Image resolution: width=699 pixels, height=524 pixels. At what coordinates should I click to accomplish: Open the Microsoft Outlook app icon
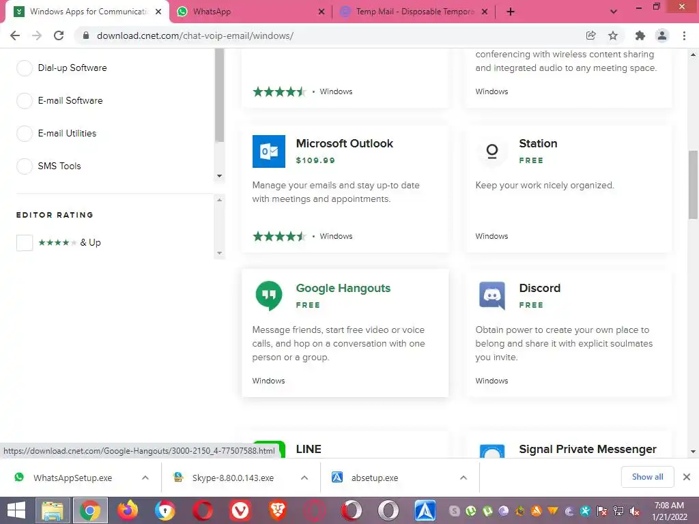click(268, 151)
